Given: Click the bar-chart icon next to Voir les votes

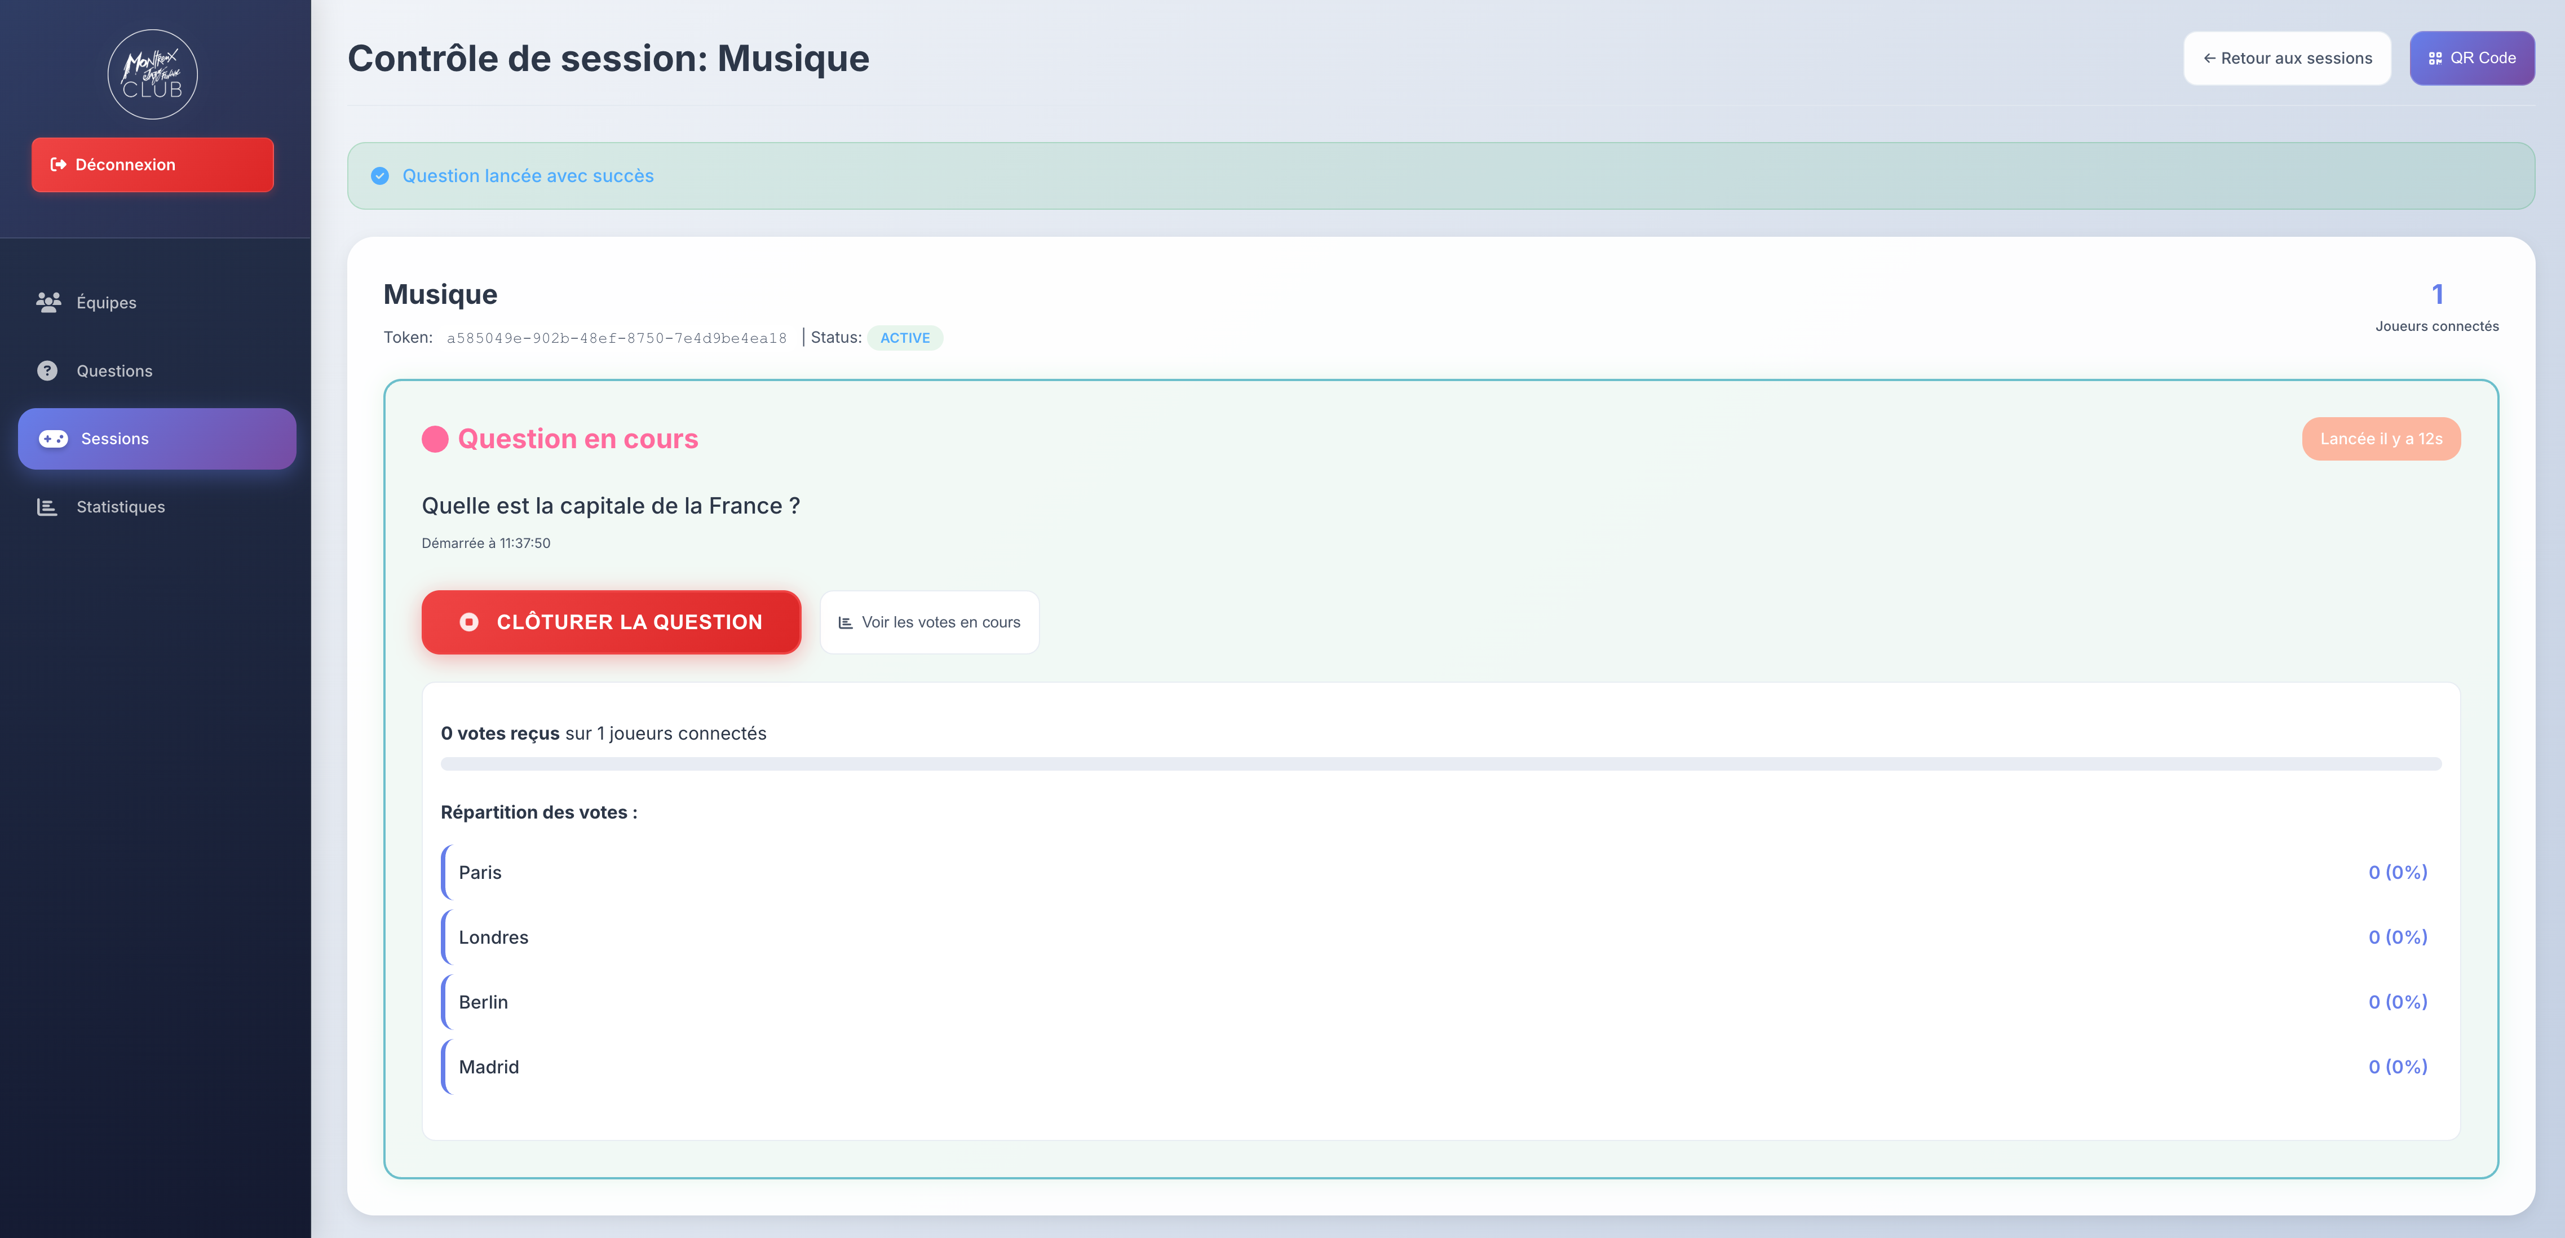Looking at the screenshot, I should (846, 621).
